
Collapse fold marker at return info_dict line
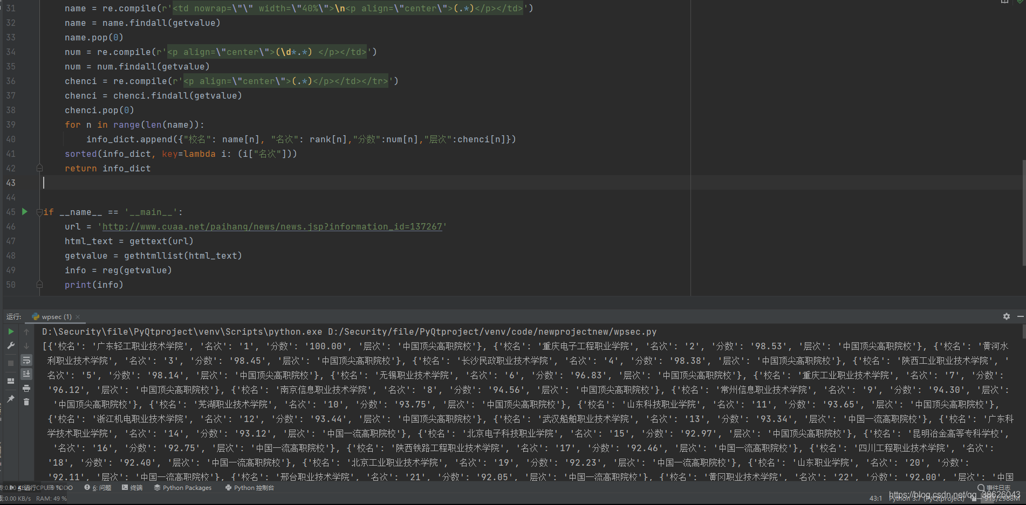(x=39, y=168)
